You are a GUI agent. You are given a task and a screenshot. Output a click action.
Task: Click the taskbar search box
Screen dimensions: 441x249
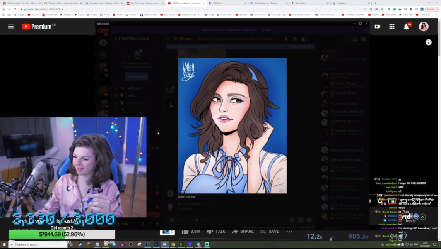click(38, 244)
